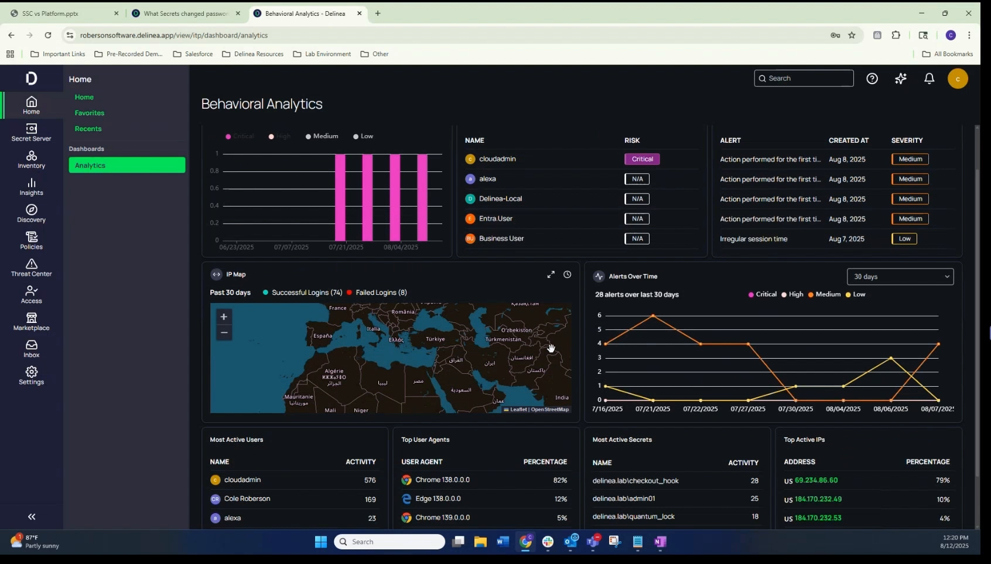Open Outlook from the taskbar
Screen dimensions: 991x564
(571, 542)
